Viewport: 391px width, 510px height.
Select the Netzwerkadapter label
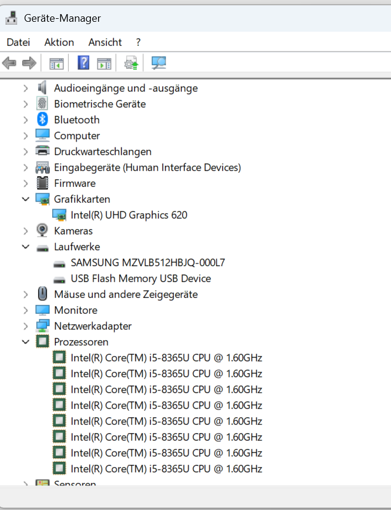[93, 326]
